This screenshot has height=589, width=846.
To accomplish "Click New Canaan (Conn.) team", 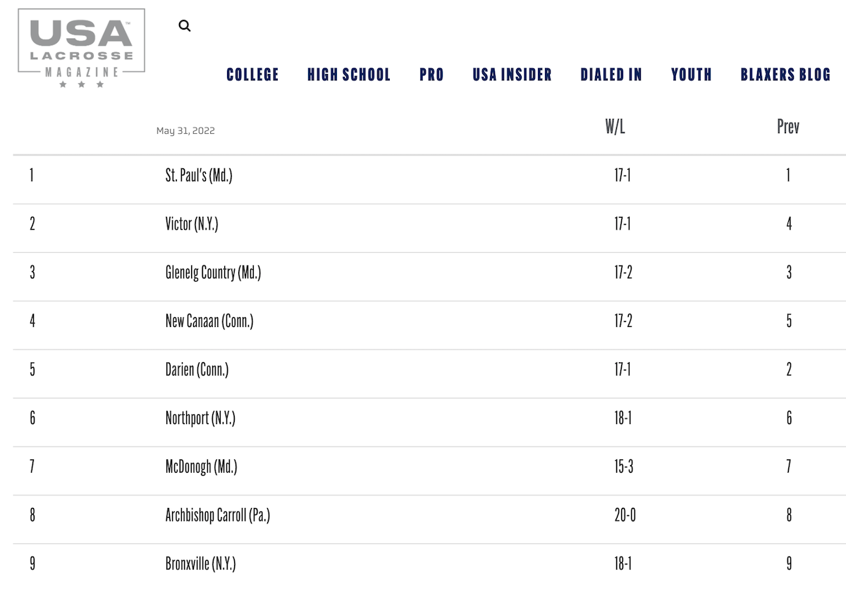I will tap(209, 321).
